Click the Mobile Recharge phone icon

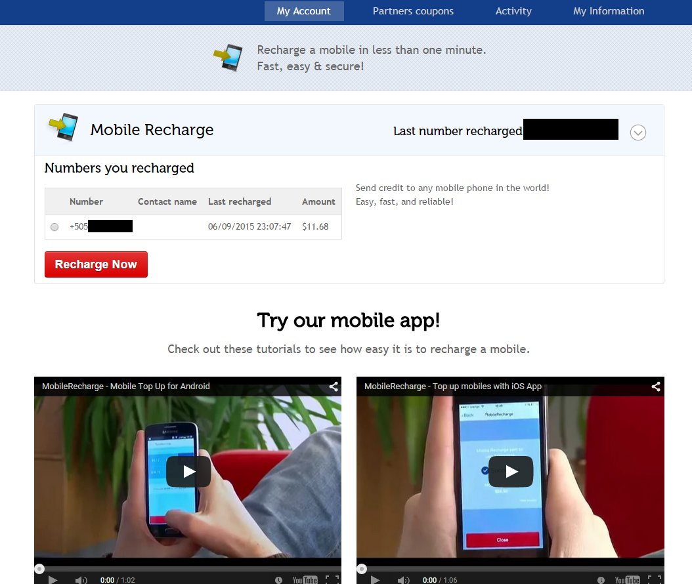tap(64, 127)
